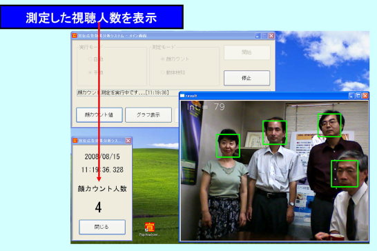Select the 自動 execution mode radio button
The width and height of the screenshot is (377, 251).
point(90,59)
